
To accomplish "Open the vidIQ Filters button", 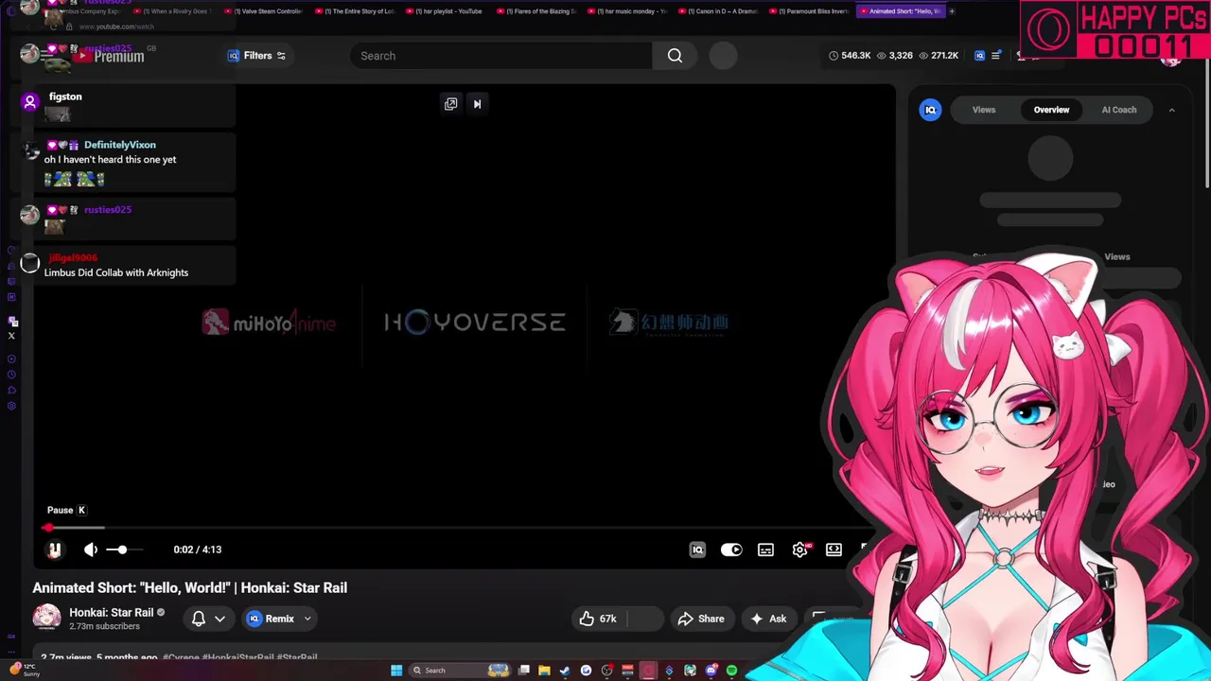I will coord(256,56).
